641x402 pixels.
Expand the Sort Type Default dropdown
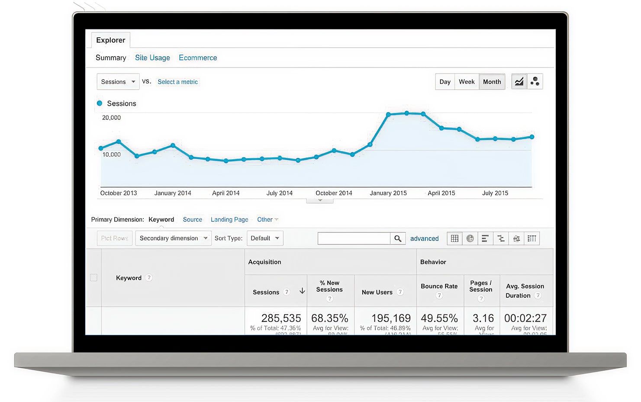click(x=265, y=238)
